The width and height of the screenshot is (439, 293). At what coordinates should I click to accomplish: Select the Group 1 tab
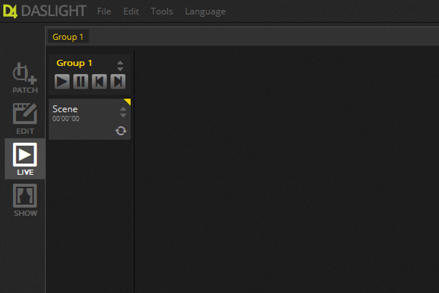pos(68,37)
